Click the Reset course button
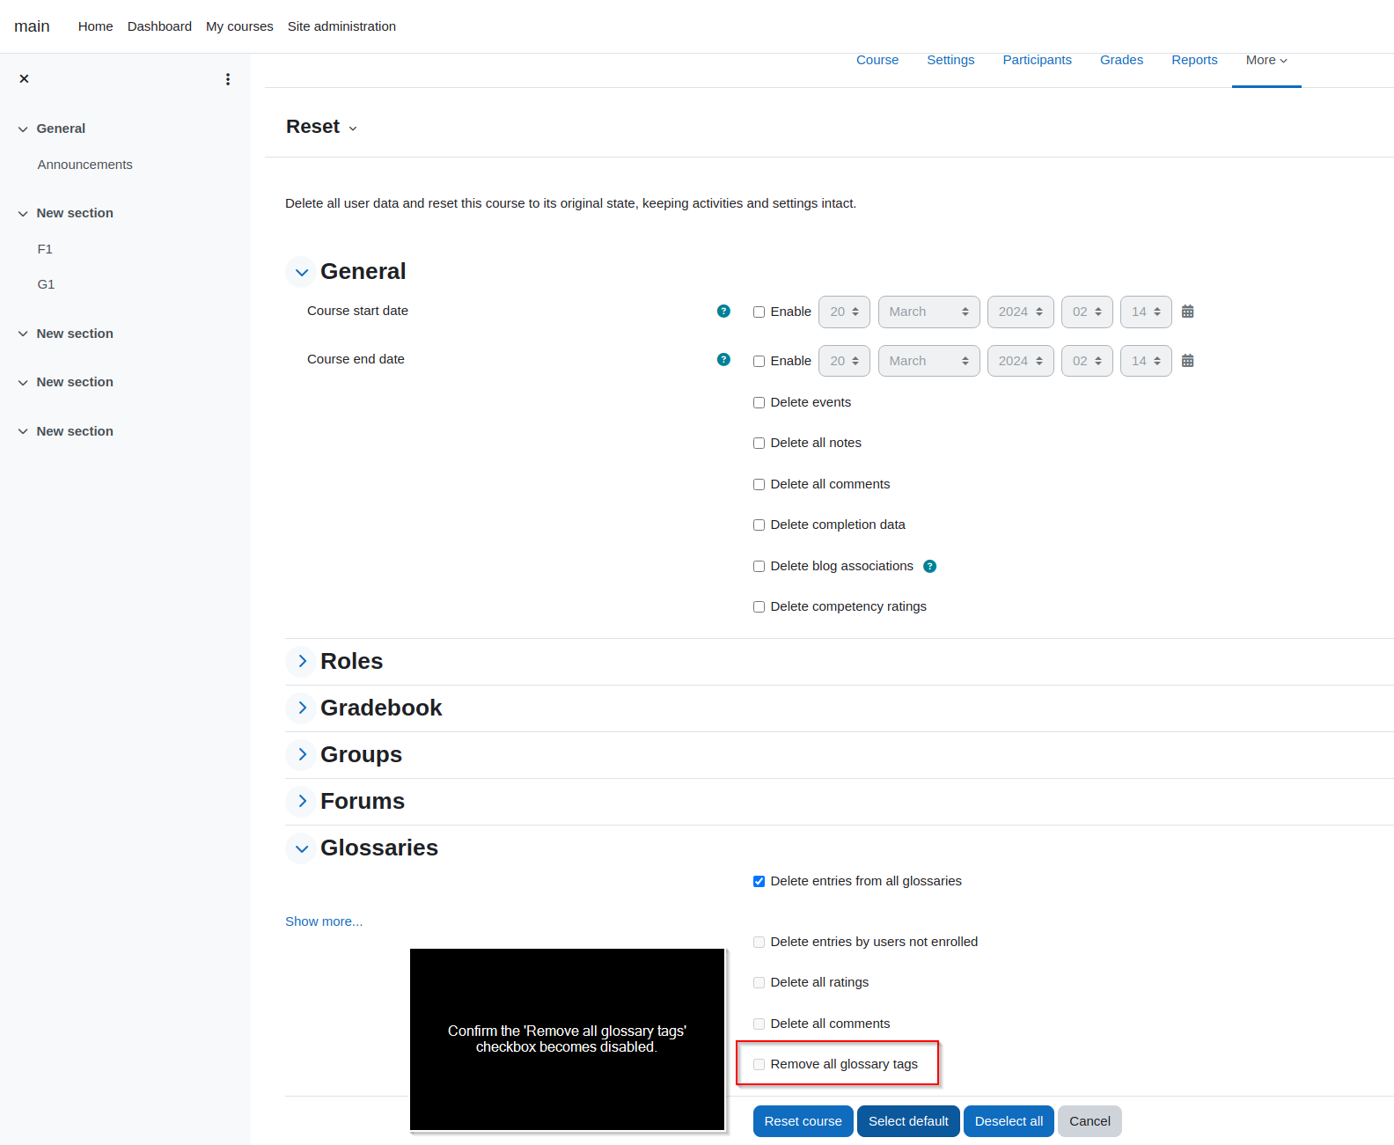 [803, 1121]
